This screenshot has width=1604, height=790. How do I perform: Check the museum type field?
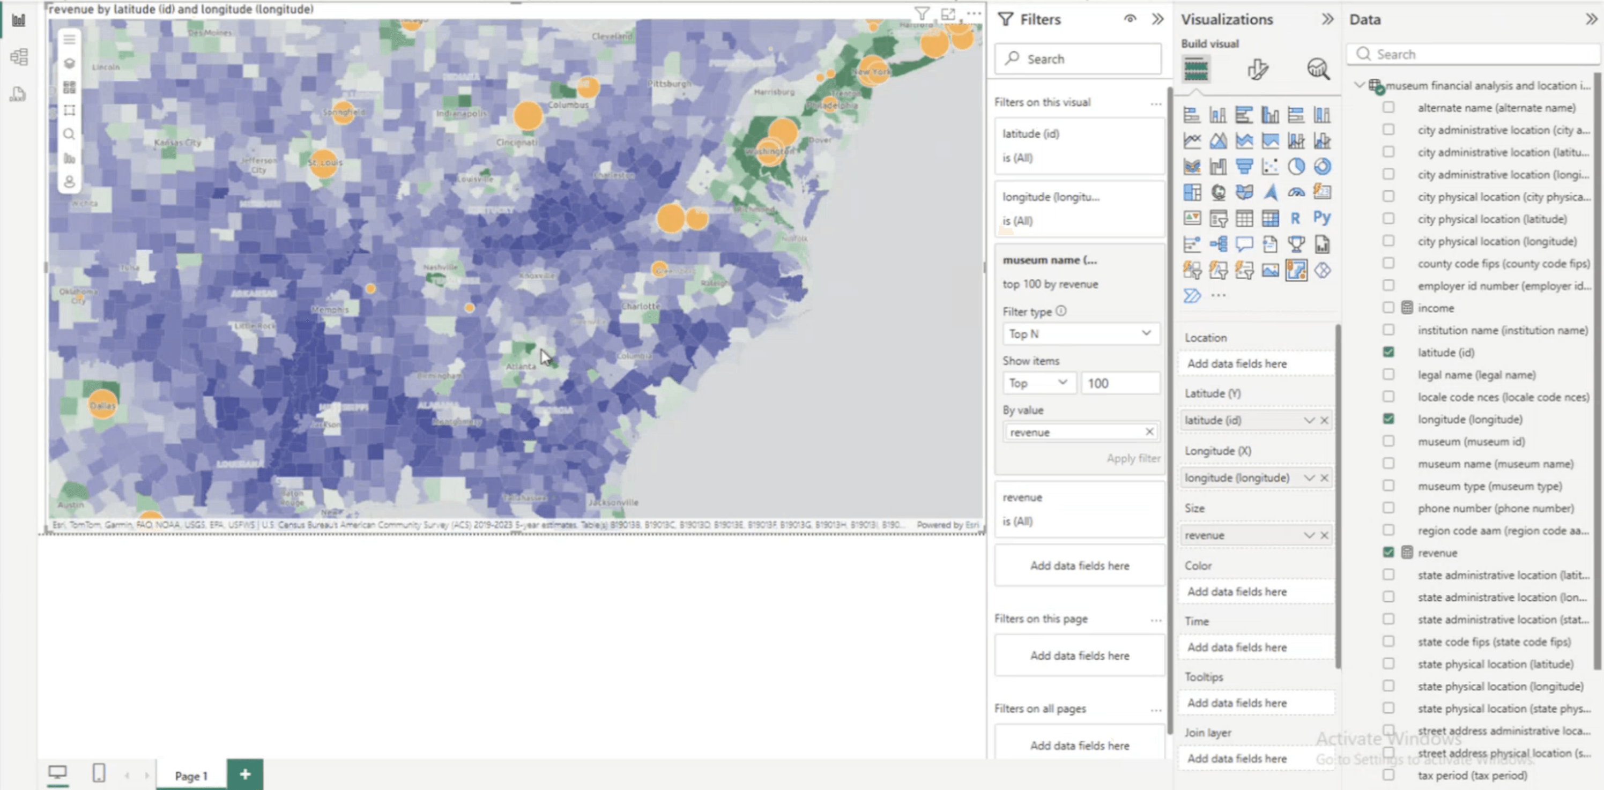1389,486
